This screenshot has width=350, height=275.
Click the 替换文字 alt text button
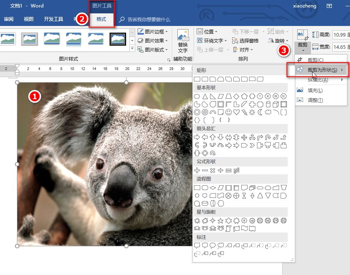182,41
